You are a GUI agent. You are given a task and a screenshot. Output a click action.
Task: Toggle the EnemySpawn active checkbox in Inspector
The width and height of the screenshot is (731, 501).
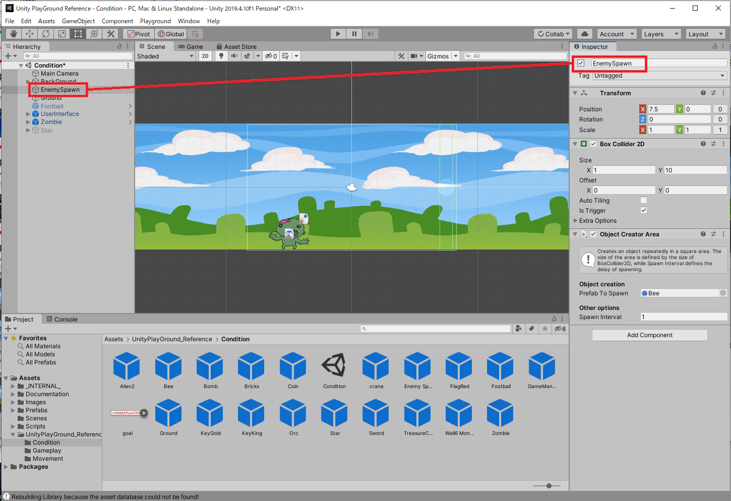581,63
